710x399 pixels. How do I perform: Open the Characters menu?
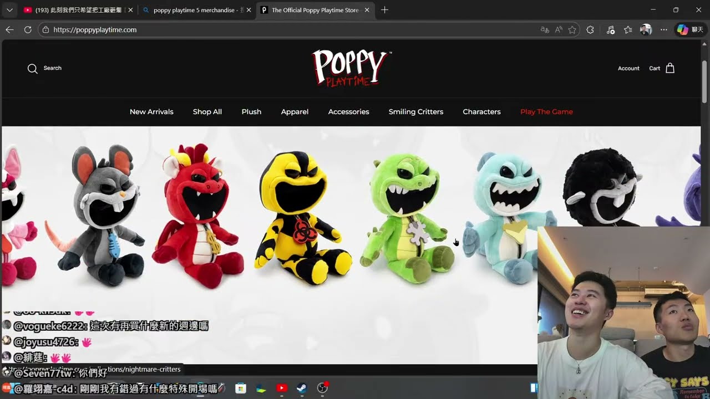tap(481, 112)
